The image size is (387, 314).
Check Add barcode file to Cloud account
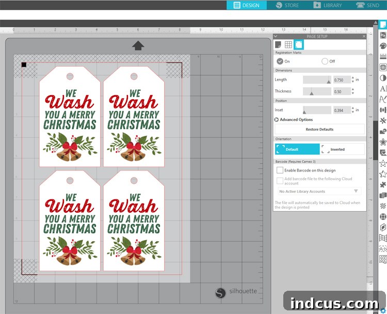280,181
